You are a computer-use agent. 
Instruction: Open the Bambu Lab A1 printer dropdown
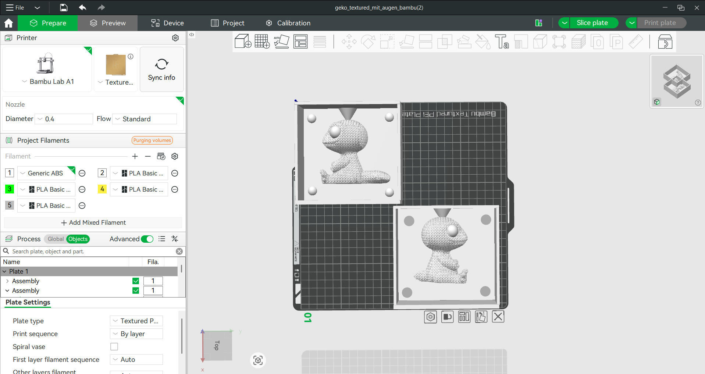pos(47,82)
